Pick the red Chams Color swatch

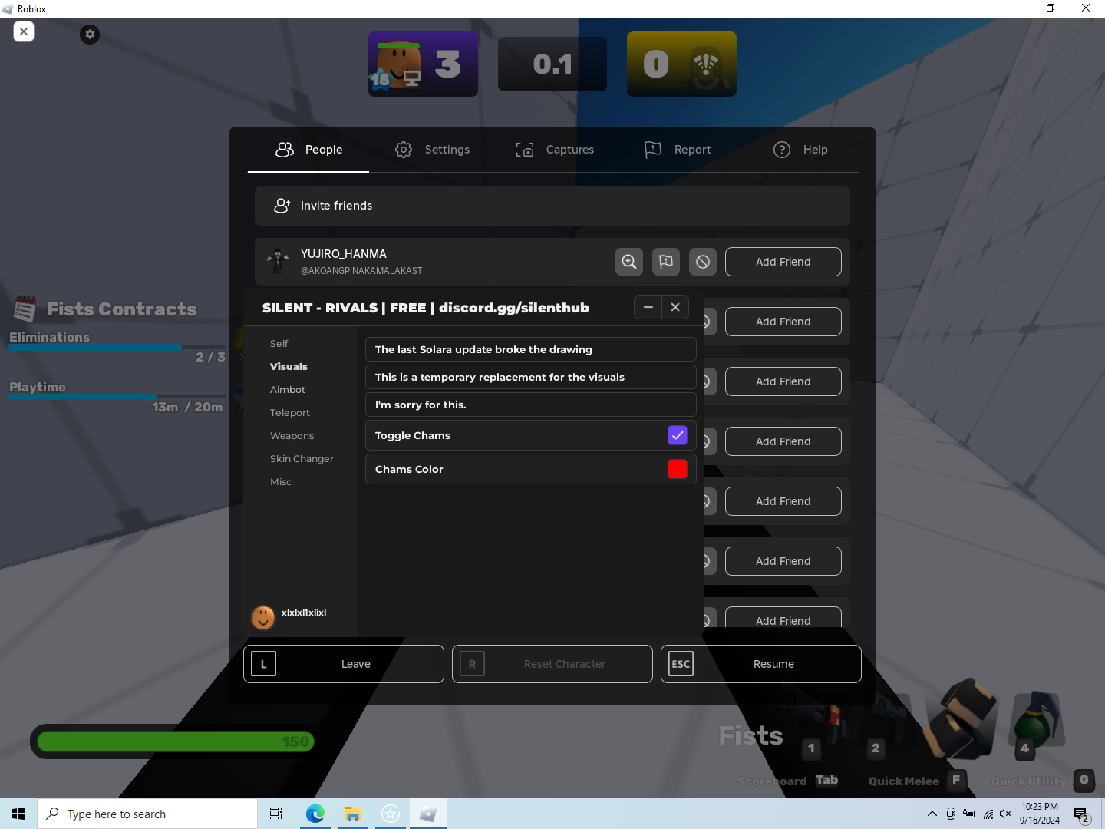[x=678, y=469]
